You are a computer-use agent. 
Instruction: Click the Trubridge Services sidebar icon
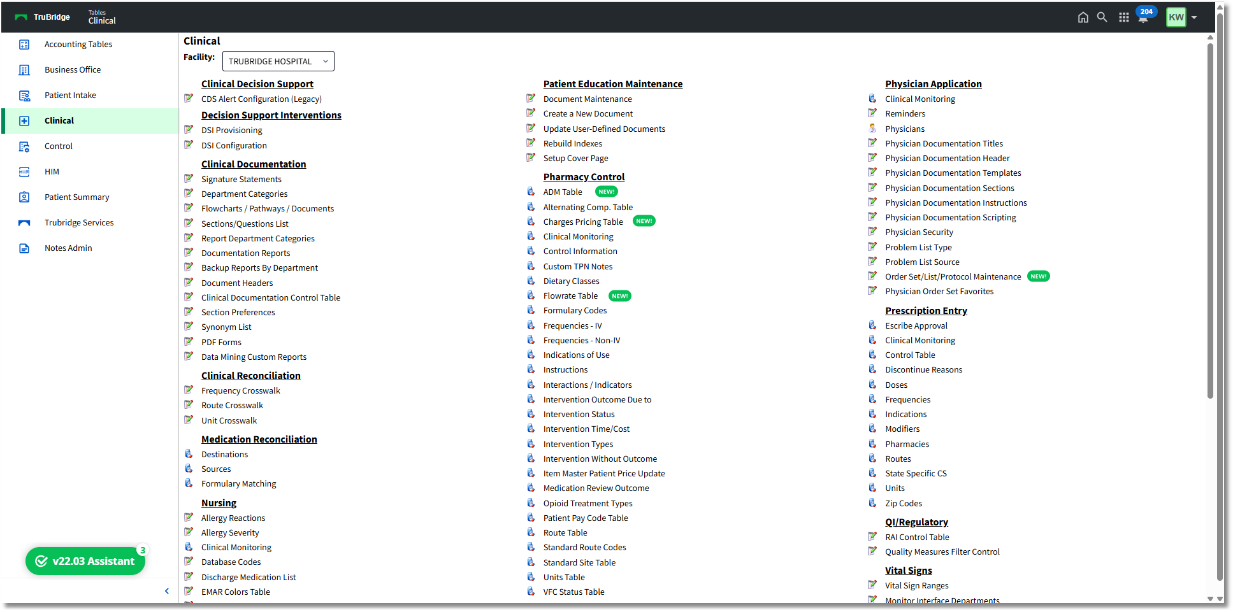(x=24, y=223)
